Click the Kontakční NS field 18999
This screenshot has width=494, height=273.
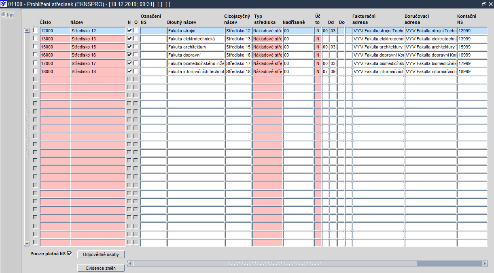[x=473, y=71]
